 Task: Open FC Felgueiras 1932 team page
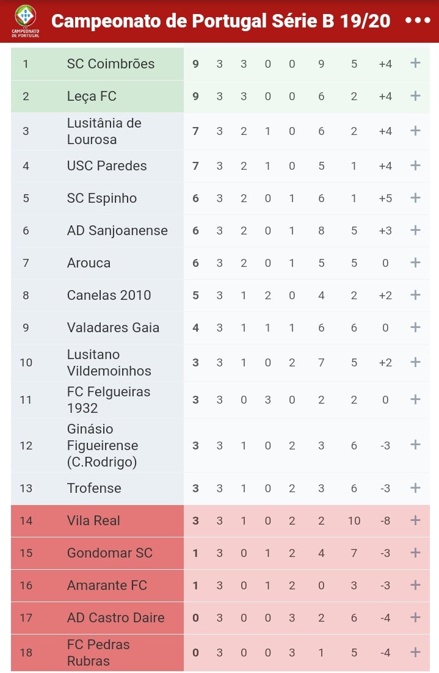(x=109, y=399)
